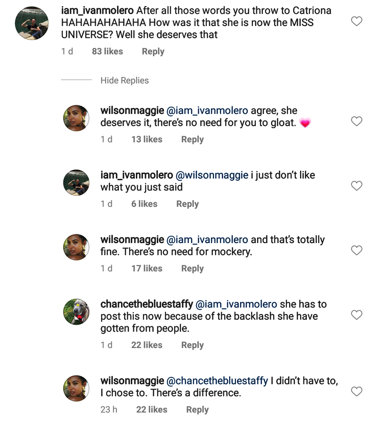Like iam_ivanmolero's Miss Universe comment
The image size is (383, 427).
pos(357,21)
